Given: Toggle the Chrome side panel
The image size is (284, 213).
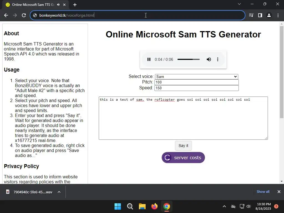Looking at the screenshot, I should [260, 16].
